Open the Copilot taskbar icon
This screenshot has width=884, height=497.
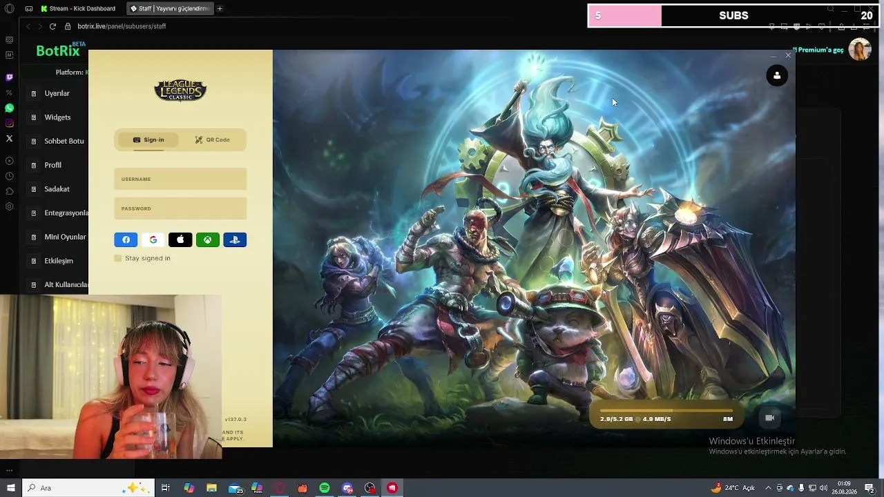189,488
